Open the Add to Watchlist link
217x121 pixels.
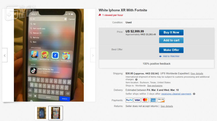point(171,56)
